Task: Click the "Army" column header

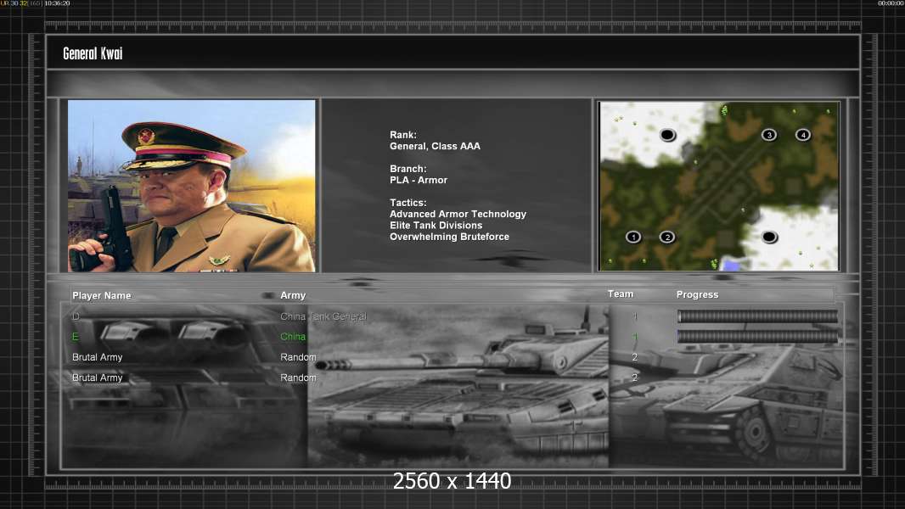Action: (293, 295)
